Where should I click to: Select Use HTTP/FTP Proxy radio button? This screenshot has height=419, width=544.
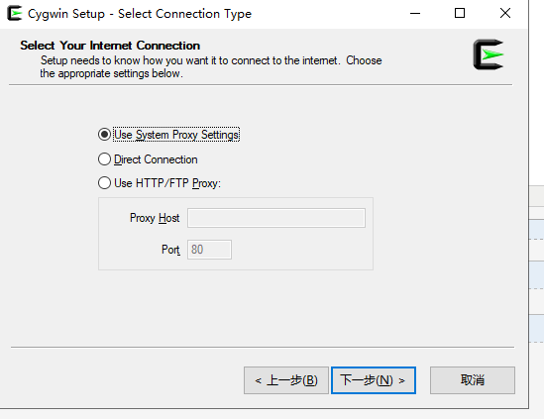(x=104, y=183)
